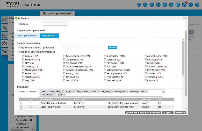Remove the basic tag from filter
Screen dimensions: 202x131
(x=48, y=91)
